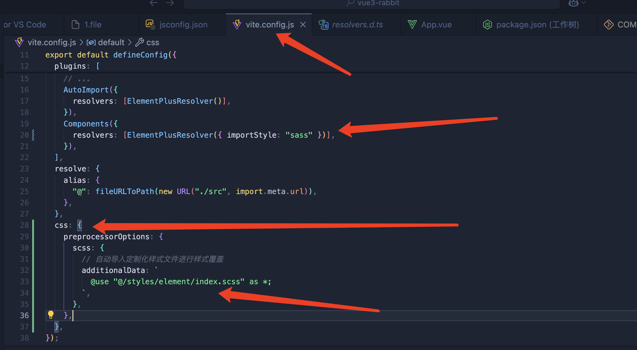The width and height of the screenshot is (637, 350).
Task: Click vite.config.js in the breadcrumb
Action: pyautogui.click(x=52, y=42)
